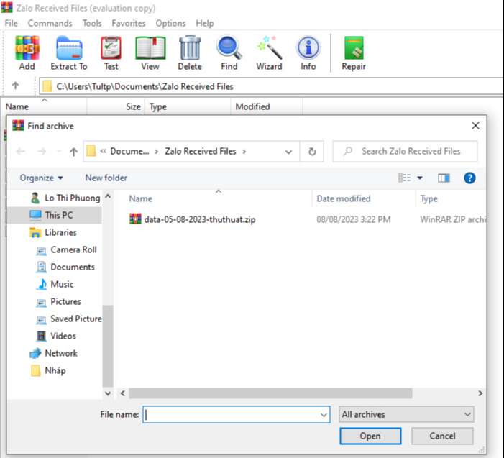Click the Search Zalo Received Files box
The height and width of the screenshot is (458, 504).
pyautogui.click(x=405, y=152)
